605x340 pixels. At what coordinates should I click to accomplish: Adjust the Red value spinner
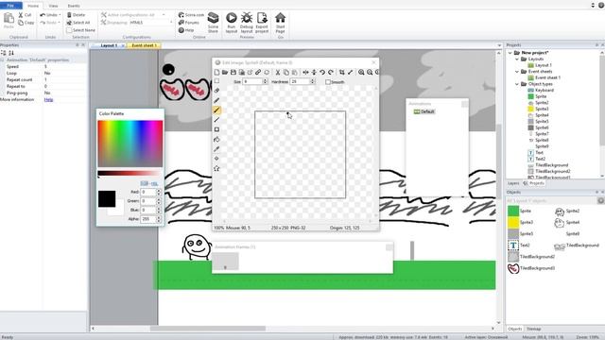(x=158, y=192)
